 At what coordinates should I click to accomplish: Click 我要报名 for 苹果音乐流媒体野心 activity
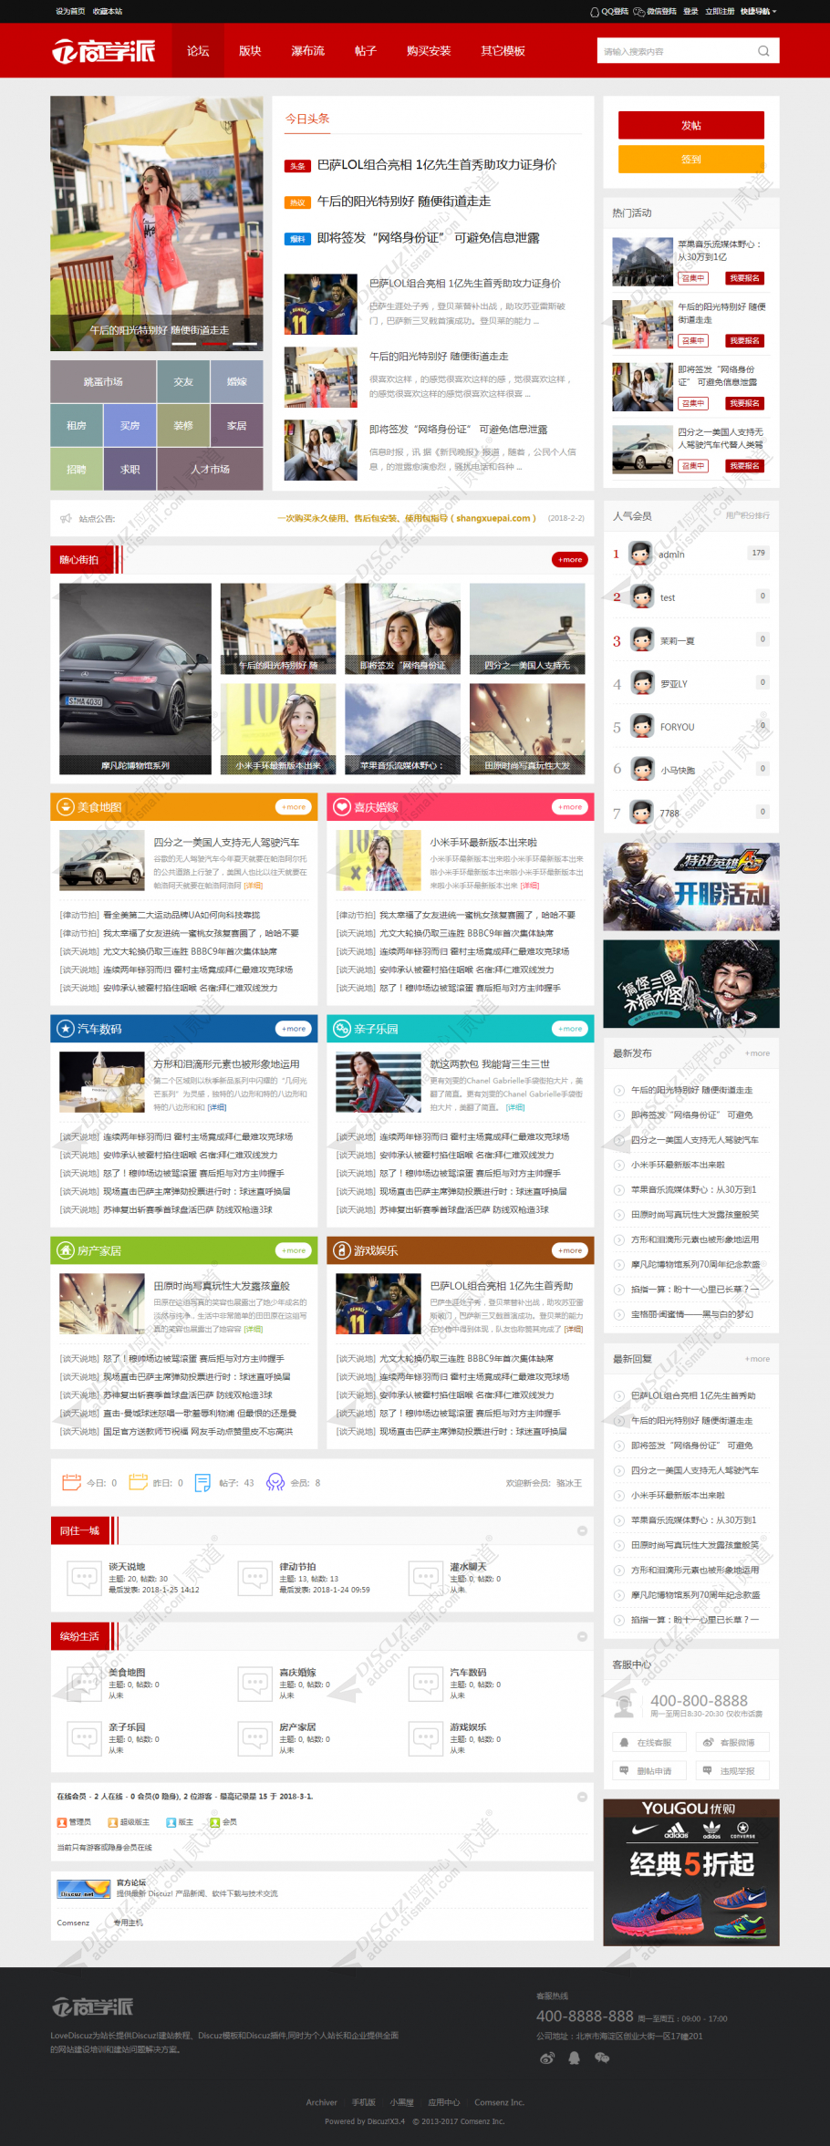(744, 278)
